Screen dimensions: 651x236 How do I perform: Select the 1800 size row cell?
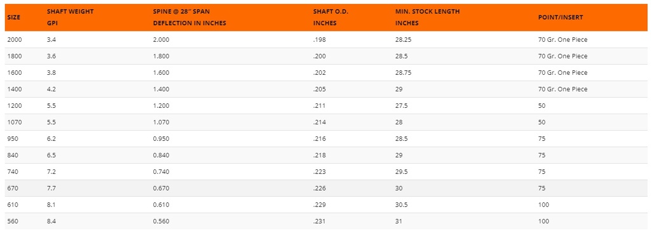pyautogui.click(x=15, y=56)
